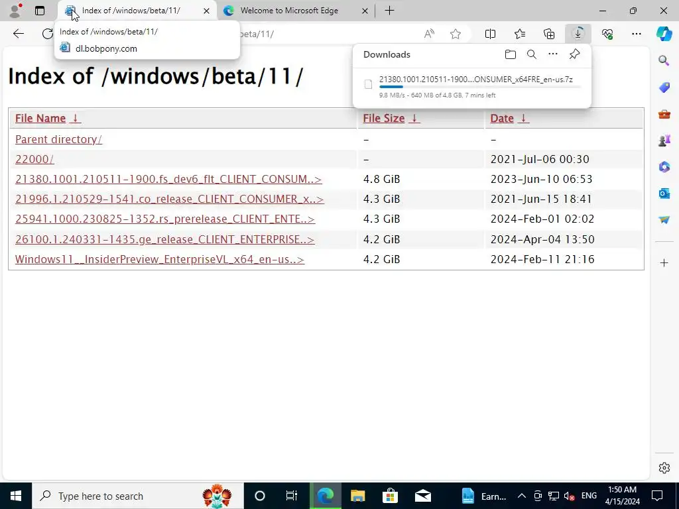
Task: Go back using the back arrow
Action: click(18, 34)
